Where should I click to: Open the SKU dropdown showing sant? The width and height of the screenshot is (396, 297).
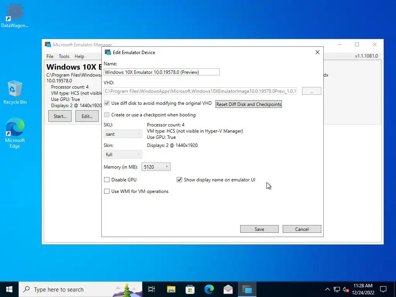(x=123, y=134)
